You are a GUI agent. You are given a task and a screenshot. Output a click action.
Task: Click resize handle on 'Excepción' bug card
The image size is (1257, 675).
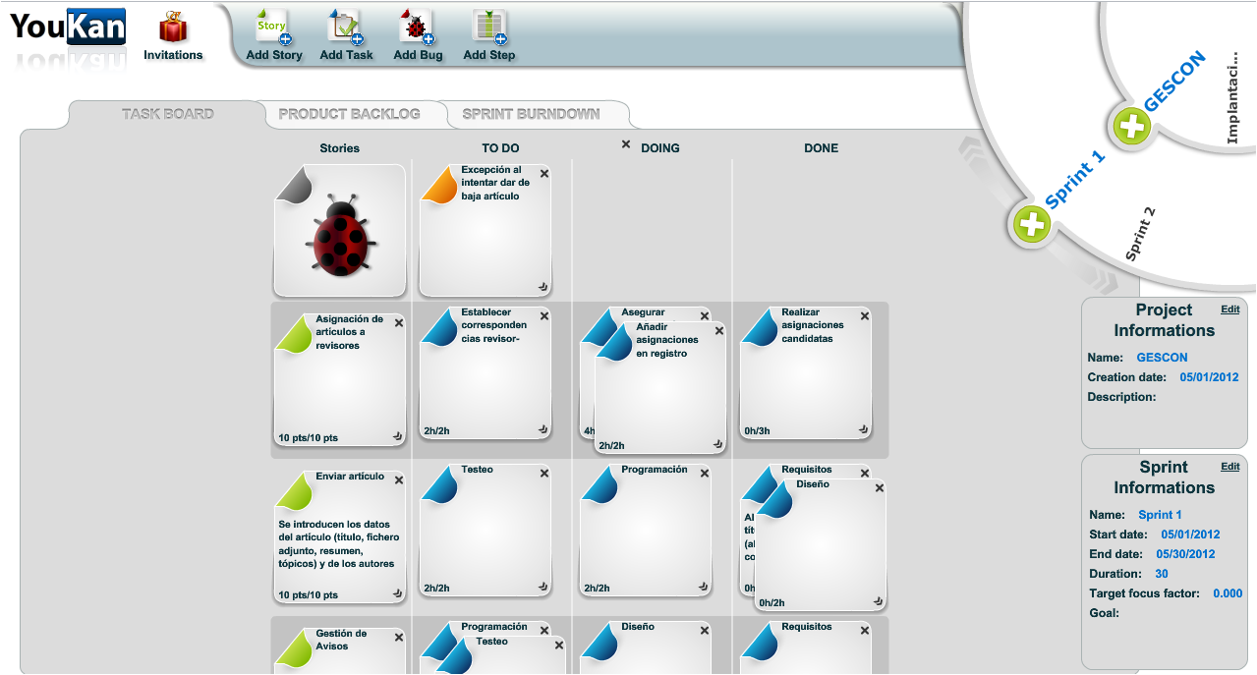pos(543,287)
